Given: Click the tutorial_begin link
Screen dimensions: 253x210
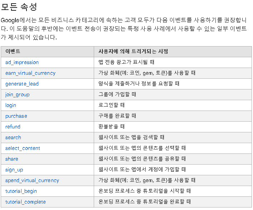Looking at the screenshot, I should [x=21, y=191].
